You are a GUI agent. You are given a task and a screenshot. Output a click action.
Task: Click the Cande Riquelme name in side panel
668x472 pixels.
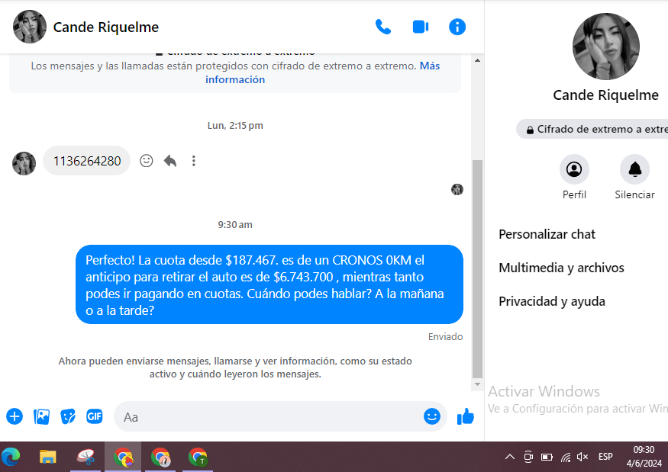click(605, 95)
